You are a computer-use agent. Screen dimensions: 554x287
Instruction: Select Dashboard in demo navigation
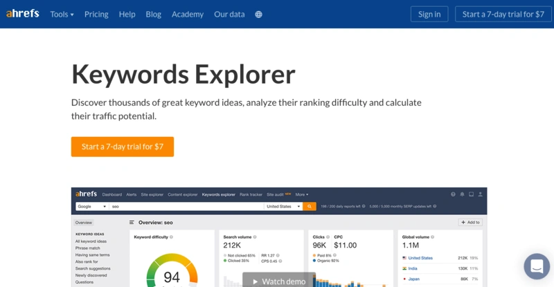(x=112, y=194)
